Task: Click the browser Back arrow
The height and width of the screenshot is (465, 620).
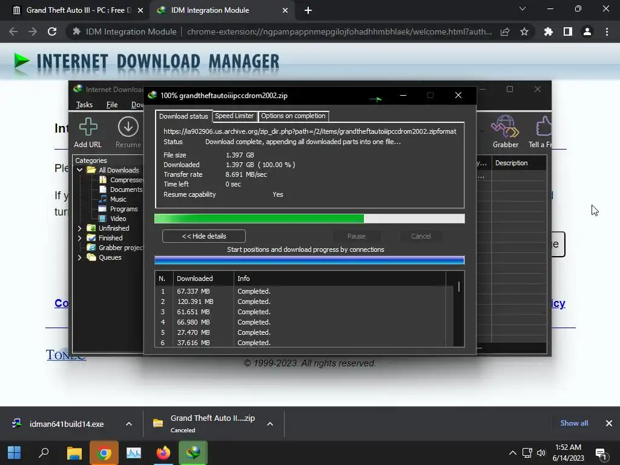Action: 13,31
